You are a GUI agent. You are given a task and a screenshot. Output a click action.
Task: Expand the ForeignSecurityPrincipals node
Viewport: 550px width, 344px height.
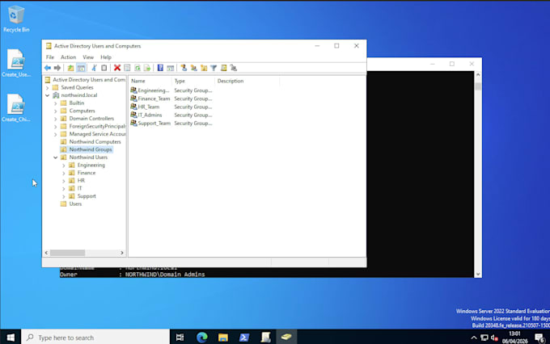(x=56, y=127)
